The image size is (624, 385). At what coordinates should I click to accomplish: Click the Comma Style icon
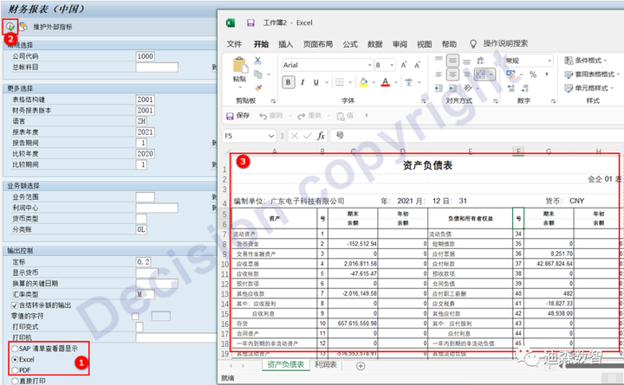coord(547,74)
